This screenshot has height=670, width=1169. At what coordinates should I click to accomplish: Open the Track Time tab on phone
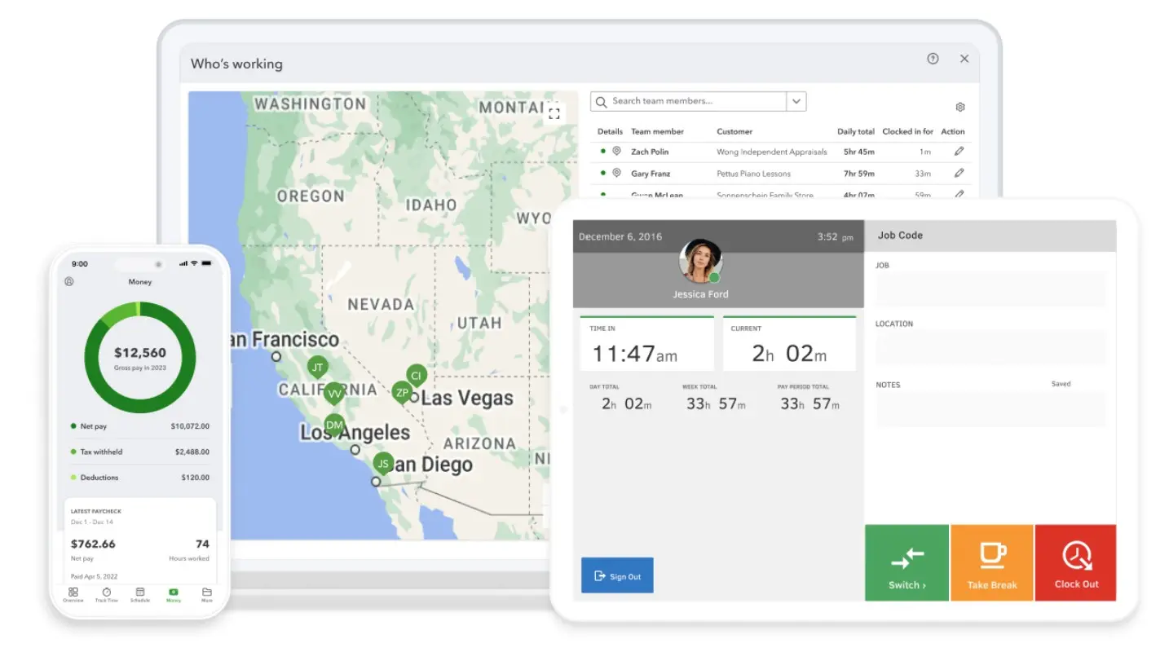pos(106,594)
